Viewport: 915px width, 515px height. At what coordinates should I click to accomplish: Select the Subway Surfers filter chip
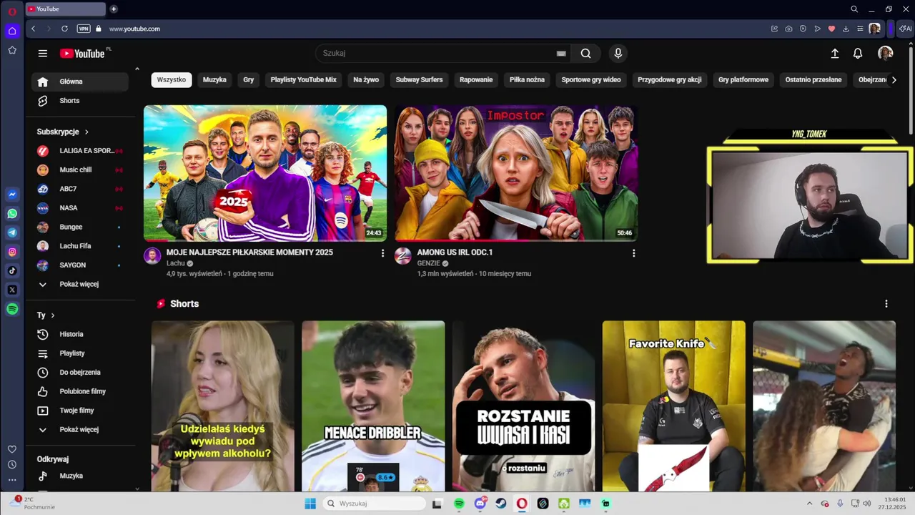(419, 80)
